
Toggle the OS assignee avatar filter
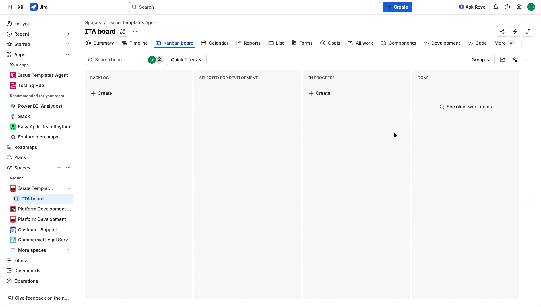(152, 60)
